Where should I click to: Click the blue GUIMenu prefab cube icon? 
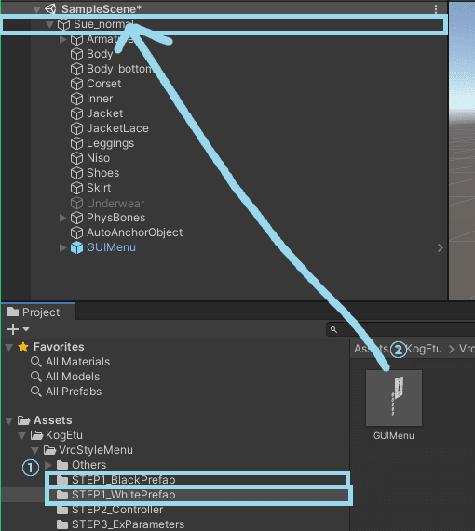coord(76,247)
